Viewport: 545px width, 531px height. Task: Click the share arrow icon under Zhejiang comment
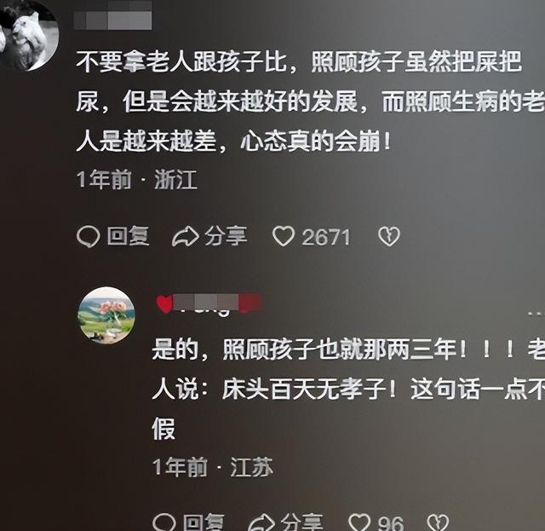pos(186,237)
